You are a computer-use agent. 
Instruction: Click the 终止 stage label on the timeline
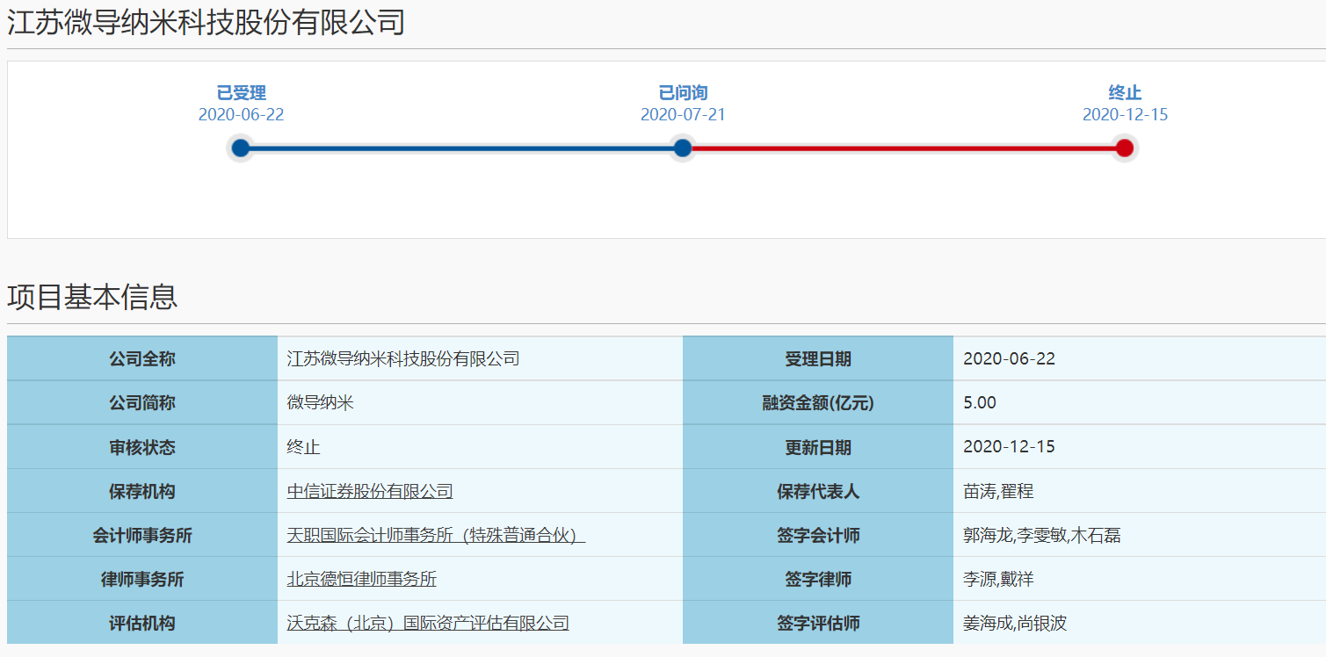tap(1125, 93)
